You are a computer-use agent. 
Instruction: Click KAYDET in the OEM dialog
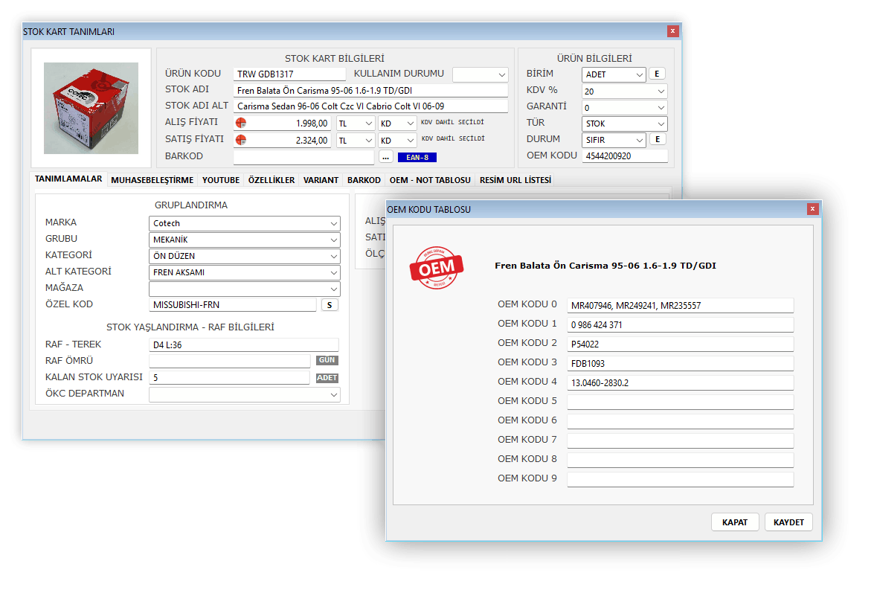tap(788, 522)
